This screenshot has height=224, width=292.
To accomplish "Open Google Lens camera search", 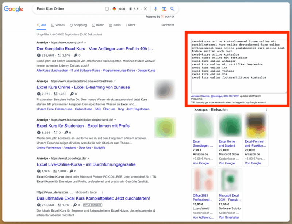I will pyautogui.click(x=165, y=8).
